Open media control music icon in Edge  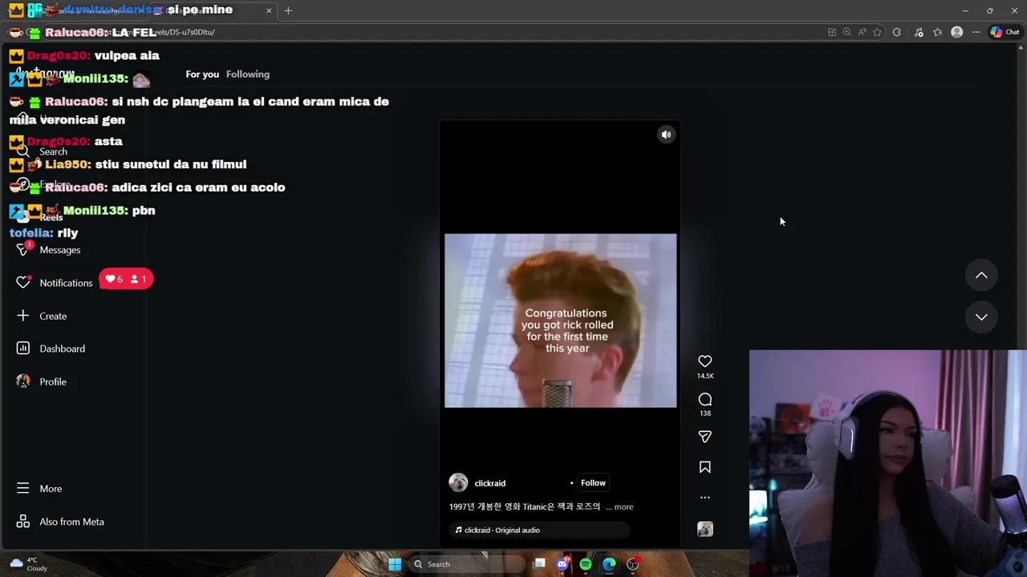pyautogui.click(x=918, y=32)
